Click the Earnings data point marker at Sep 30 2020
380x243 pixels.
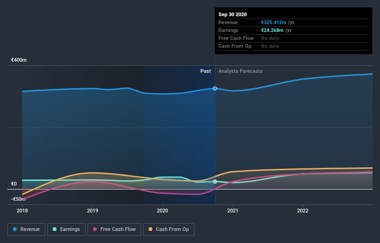pos(215,182)
